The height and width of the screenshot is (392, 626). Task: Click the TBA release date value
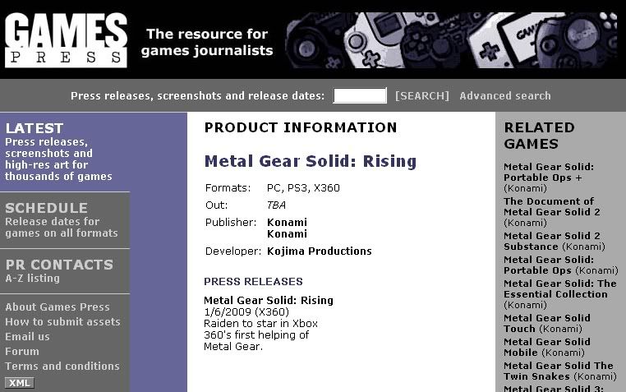tap(276, 205)
